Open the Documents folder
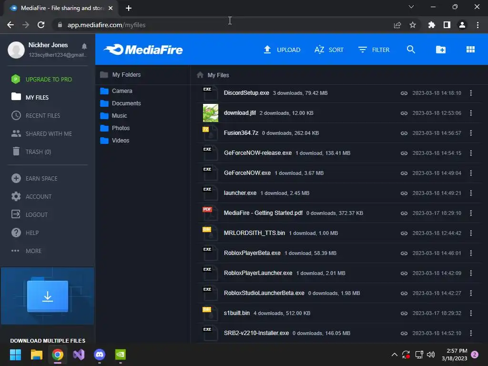This screenshot has height=366, width=488. coord(121,103)
